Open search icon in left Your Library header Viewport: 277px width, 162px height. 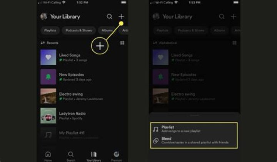109,17
